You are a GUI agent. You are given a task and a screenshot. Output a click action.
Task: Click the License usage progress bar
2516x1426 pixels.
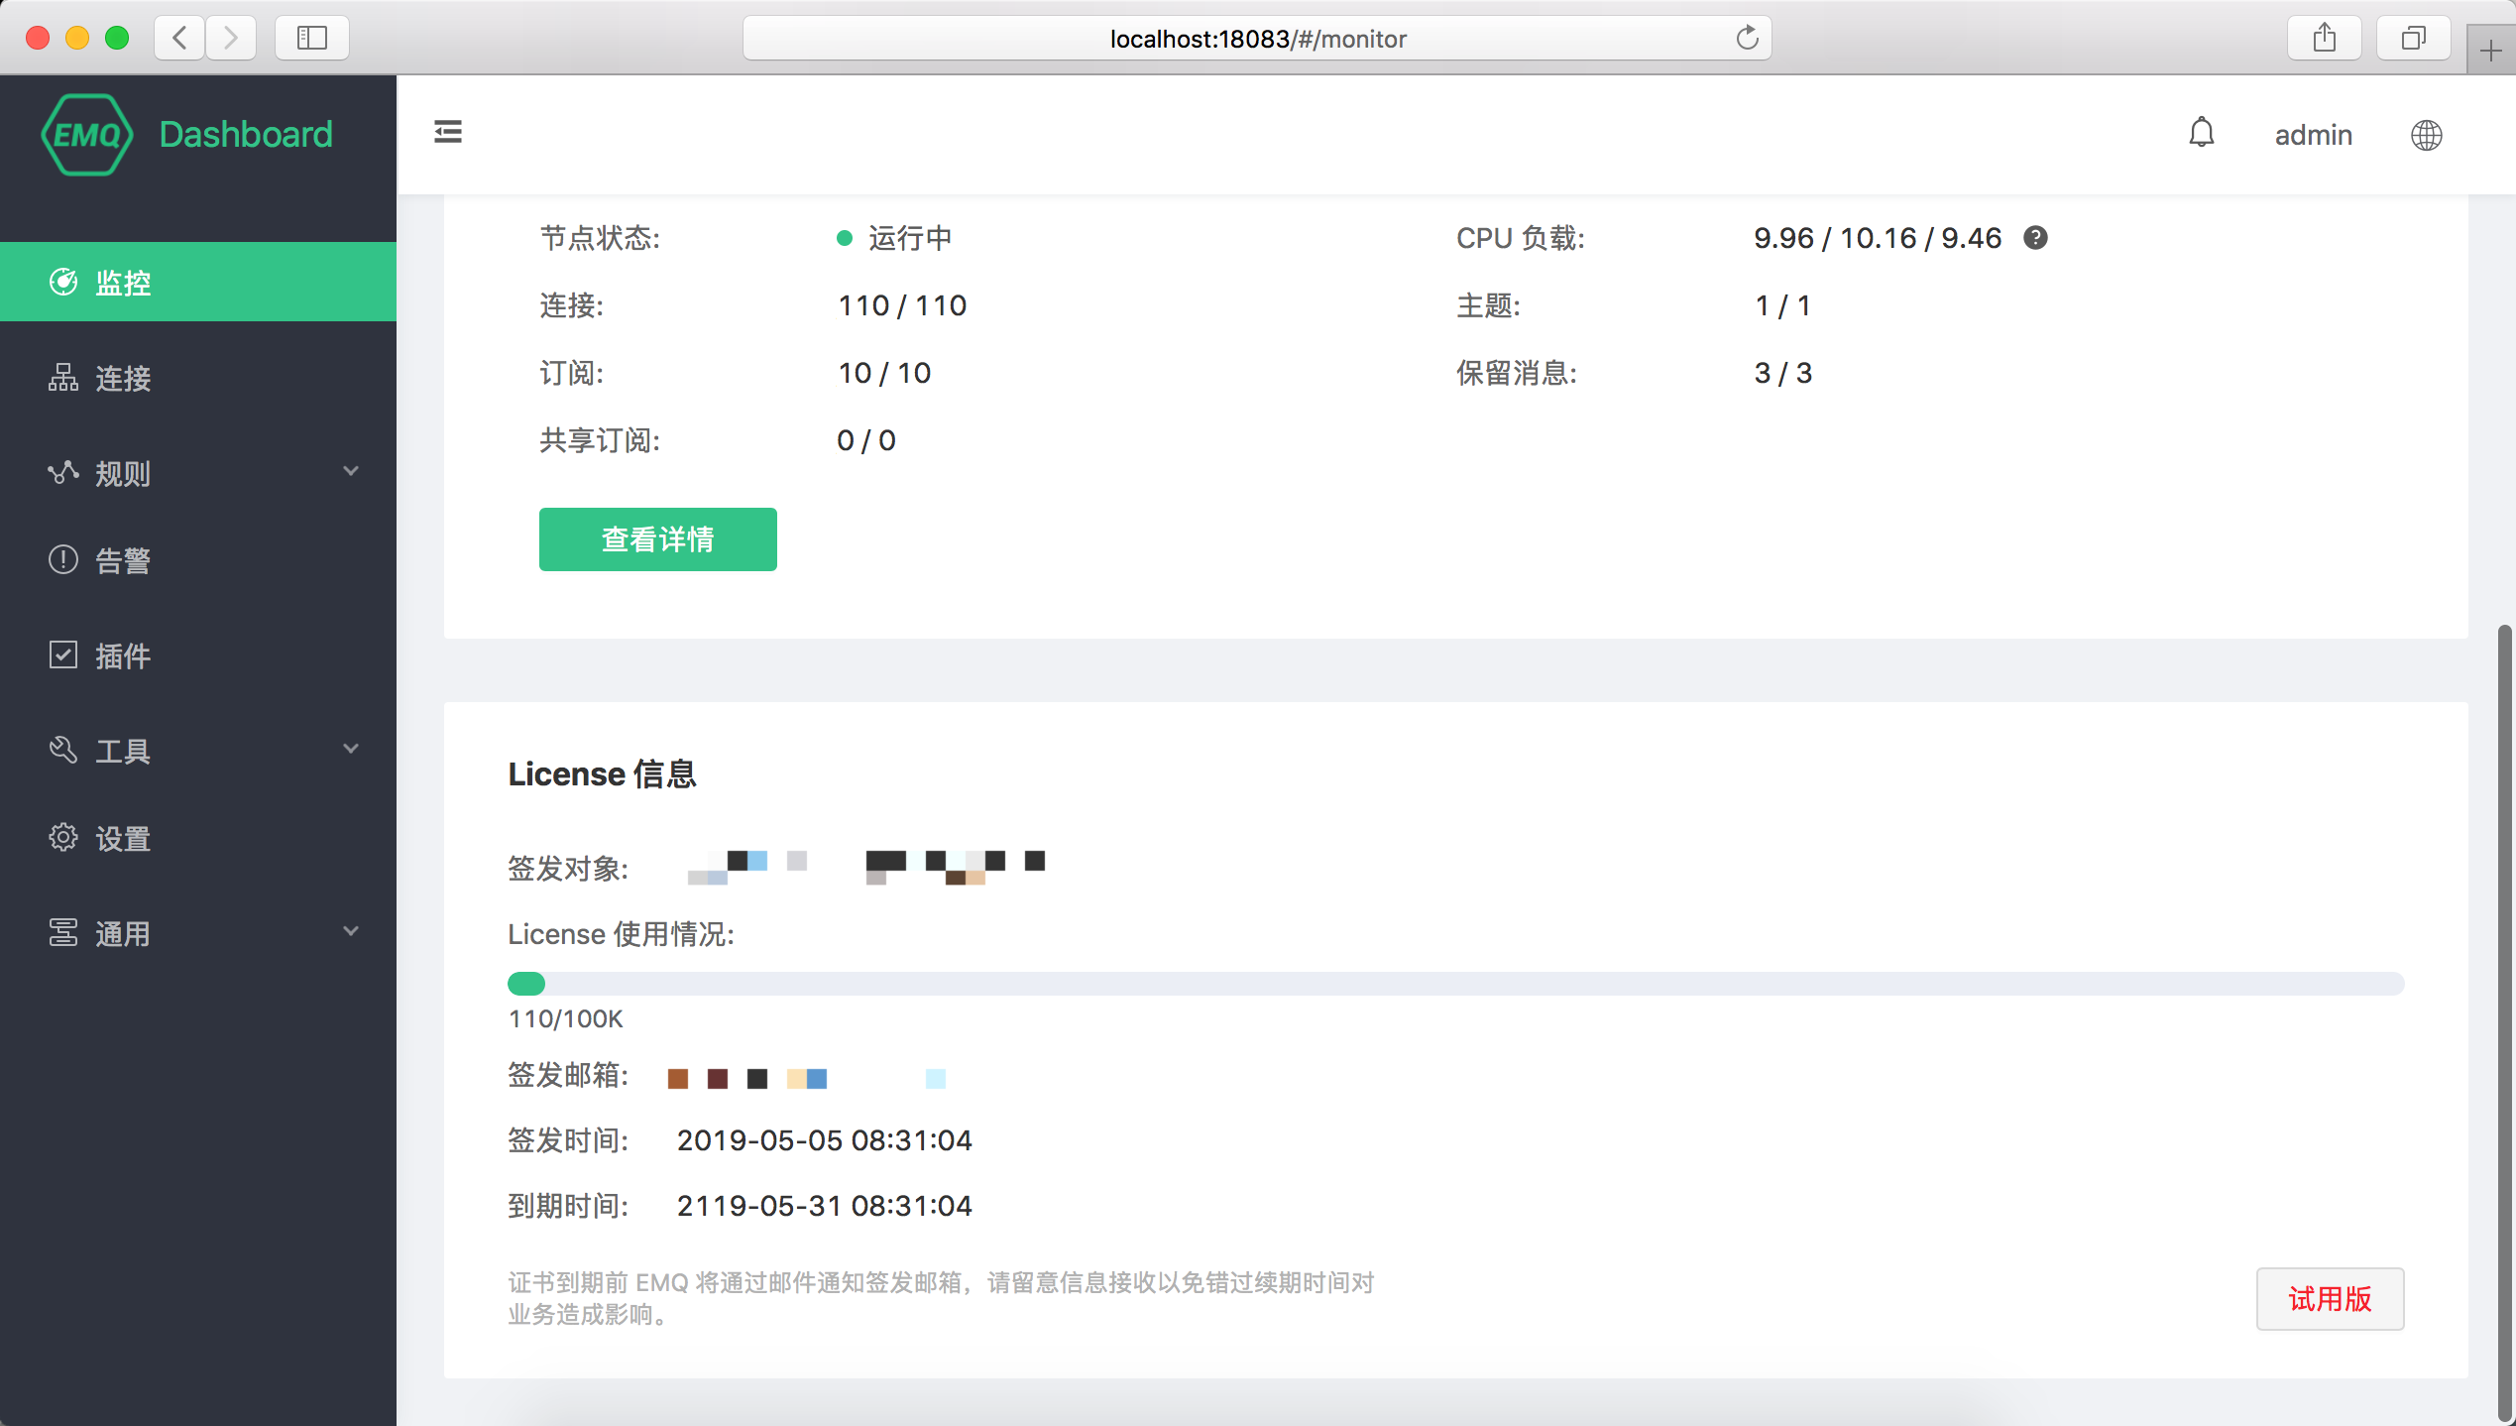click(1455, 984)
